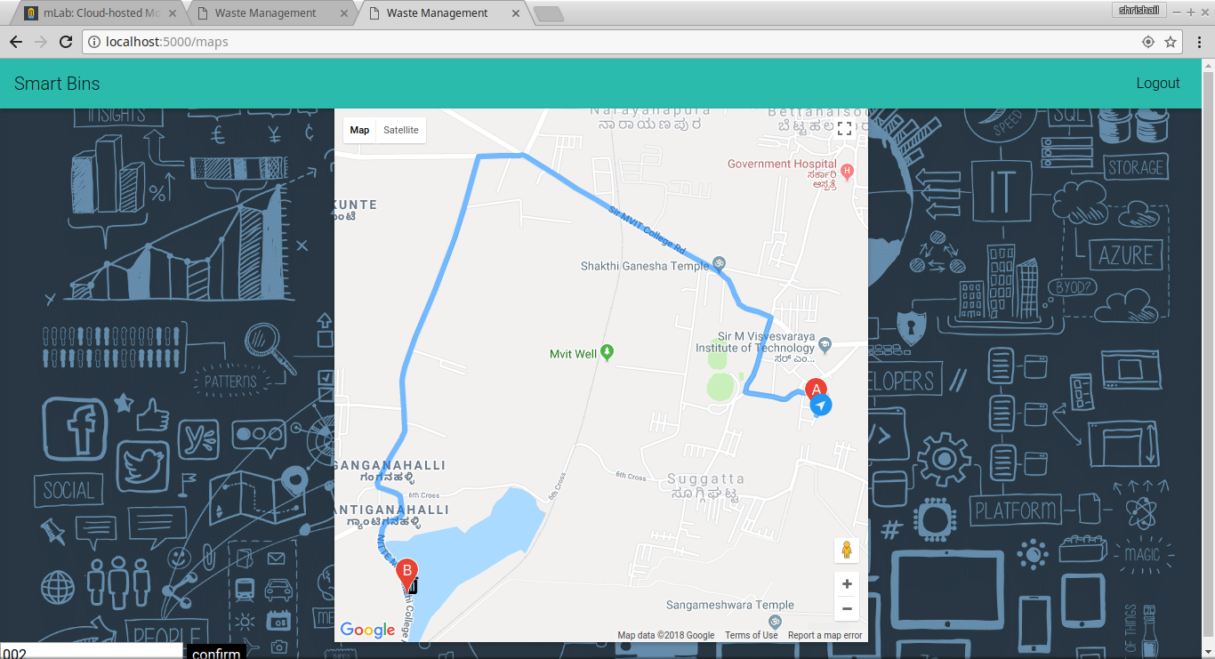Zoom in on the map
This screenshot has height=659, width=1215.
[x=847, y=584]
